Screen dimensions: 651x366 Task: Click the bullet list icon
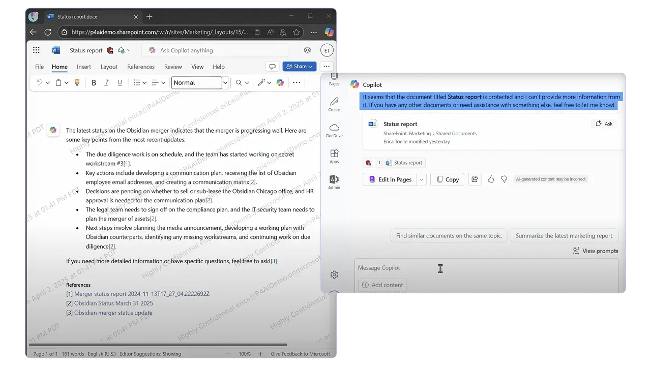pos(136,82)
